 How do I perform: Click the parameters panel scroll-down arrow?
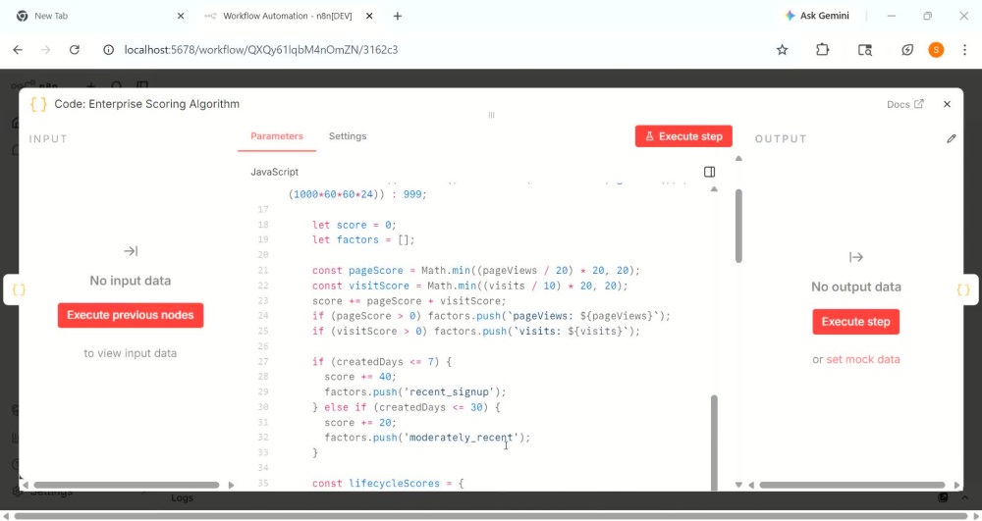tap(739, 485)
